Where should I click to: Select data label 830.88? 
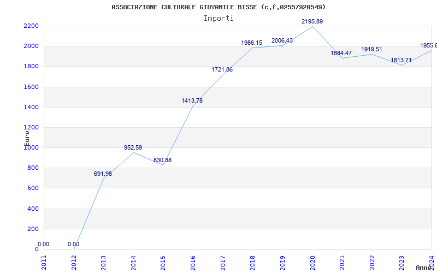162,161
